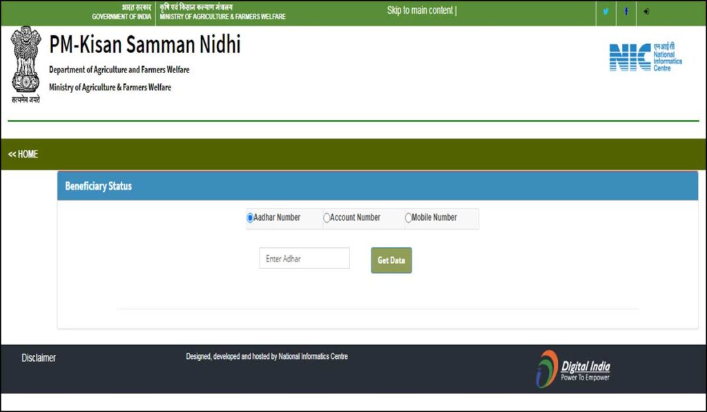Open the Facebook icon in header

tap(626, 12)
